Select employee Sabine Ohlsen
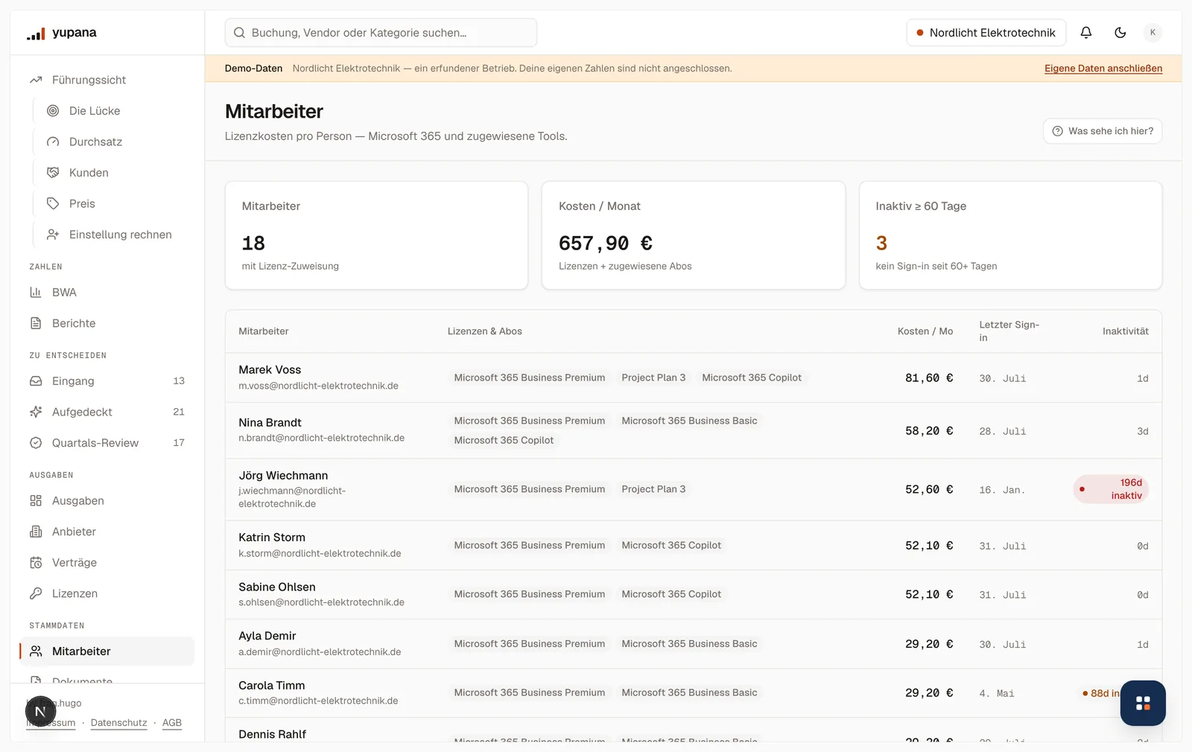This screenshot has height=752, width=1192. [x=277, y=587]
